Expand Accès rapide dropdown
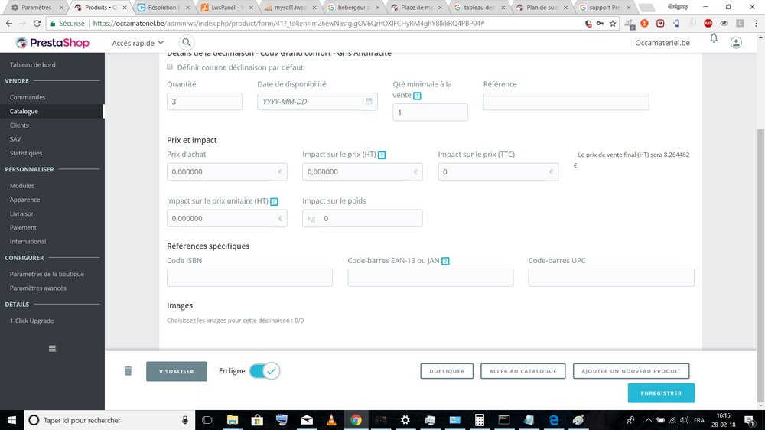The image size is (765, 430). [x=138, y=43]
